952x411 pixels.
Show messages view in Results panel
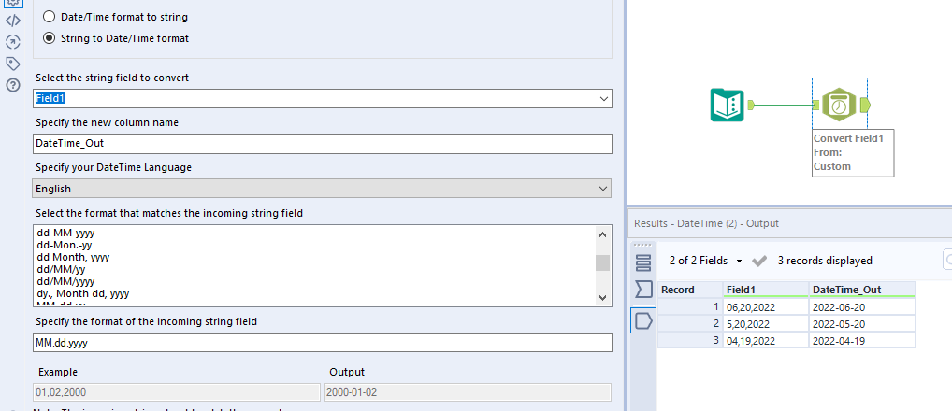point(643,261)
